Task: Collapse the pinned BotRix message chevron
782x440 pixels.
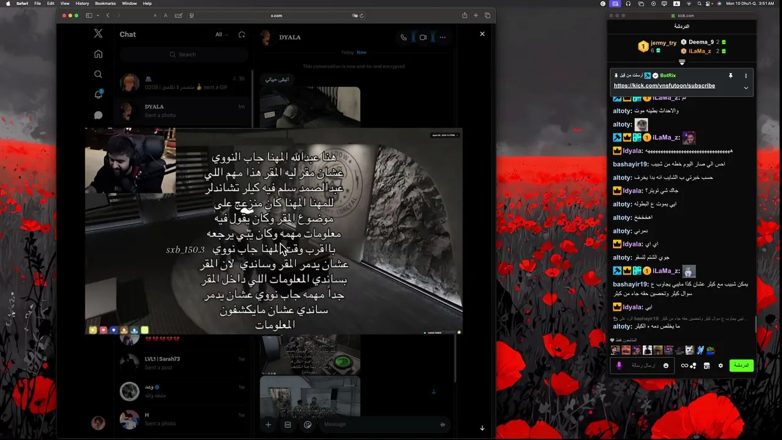Action: pyautogui.click(x=745, y=88)
